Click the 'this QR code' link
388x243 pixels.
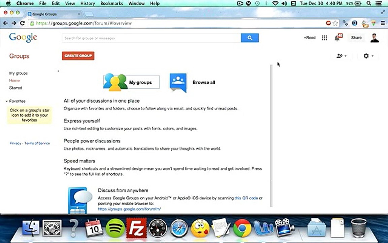coord(246,198)
